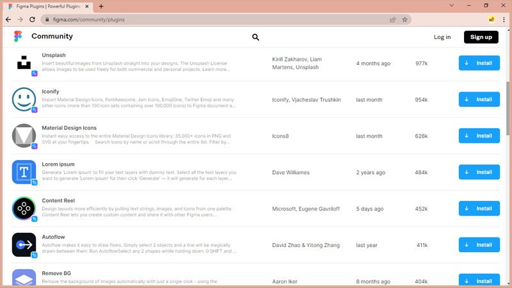Open the tab search chevron
Viewport: 512px width, 288px height.
point(452,6)
